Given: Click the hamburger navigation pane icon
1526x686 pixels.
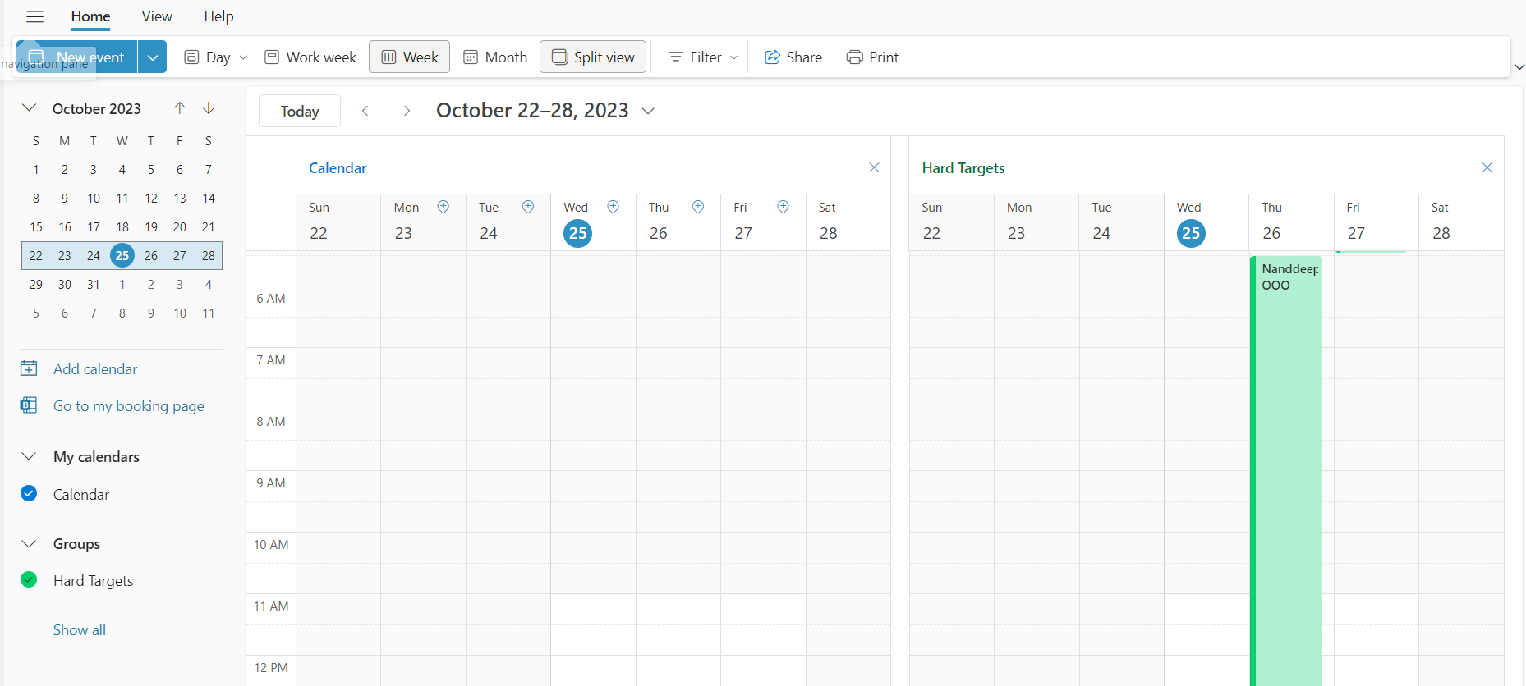Looking at the screenshot, I should 34,16.
